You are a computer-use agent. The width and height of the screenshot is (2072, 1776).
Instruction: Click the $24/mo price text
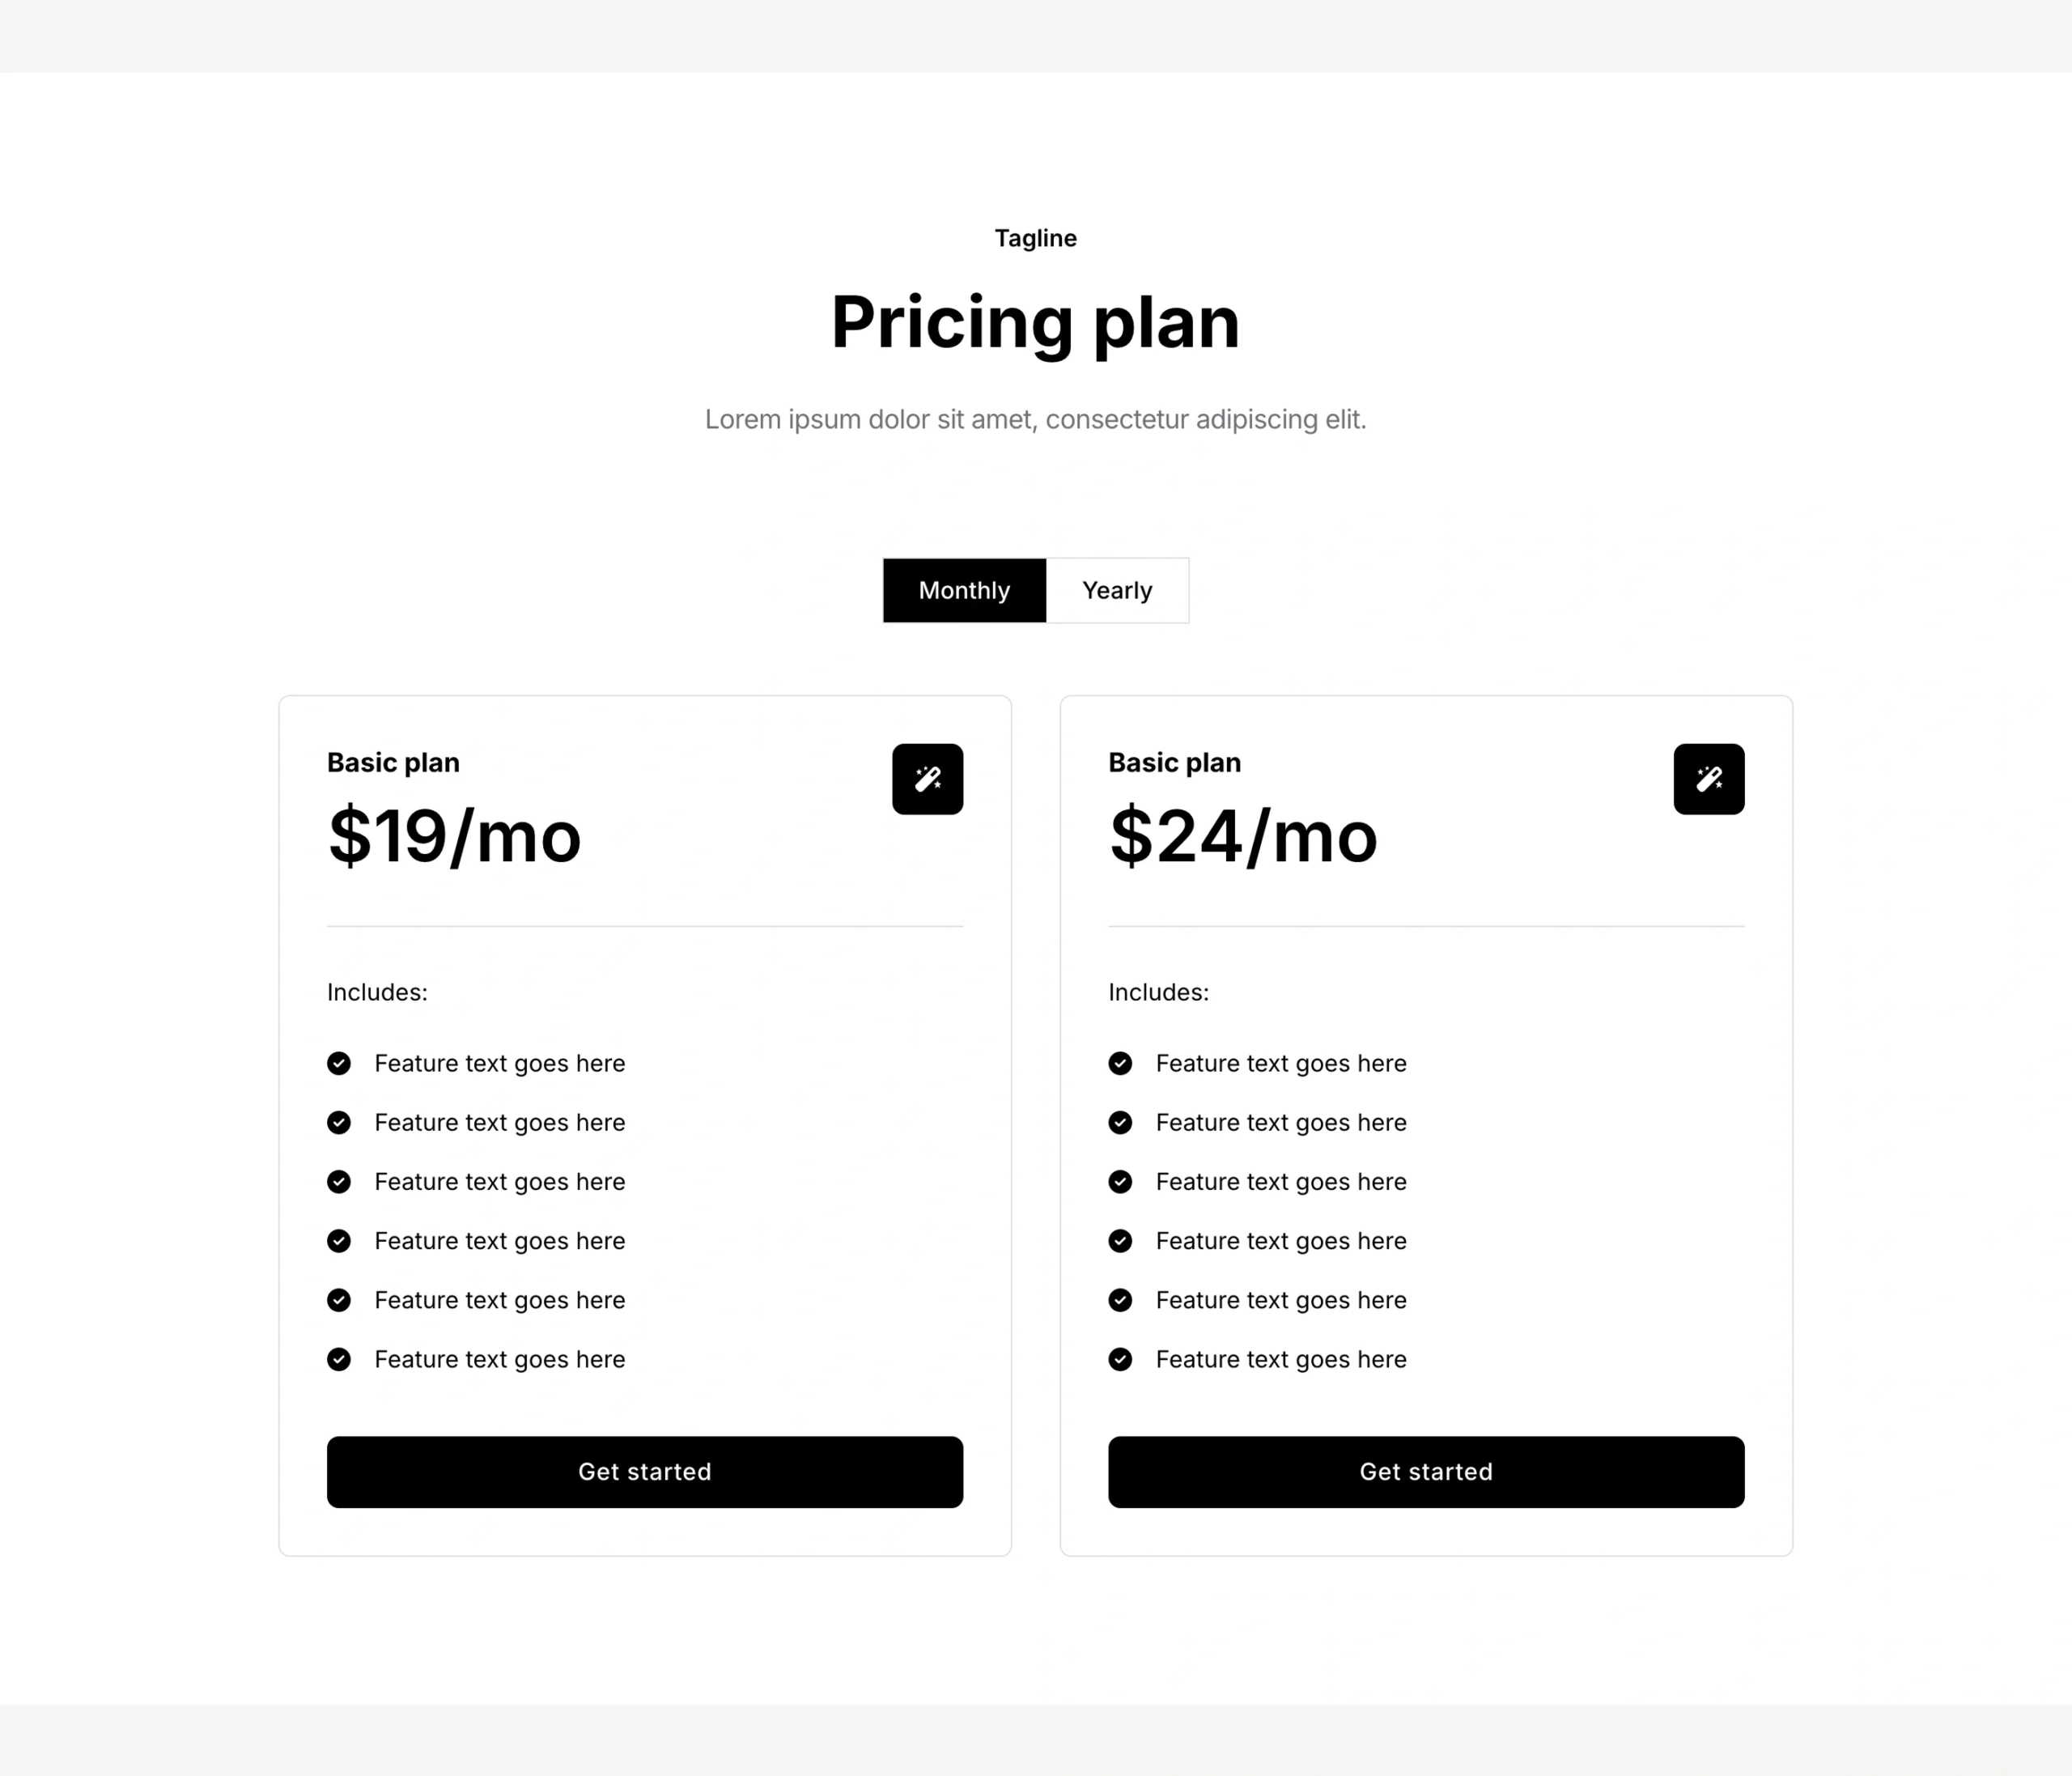coord(1243,836)
